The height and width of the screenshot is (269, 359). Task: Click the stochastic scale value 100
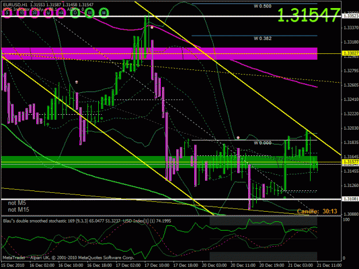tap(347, 220)
